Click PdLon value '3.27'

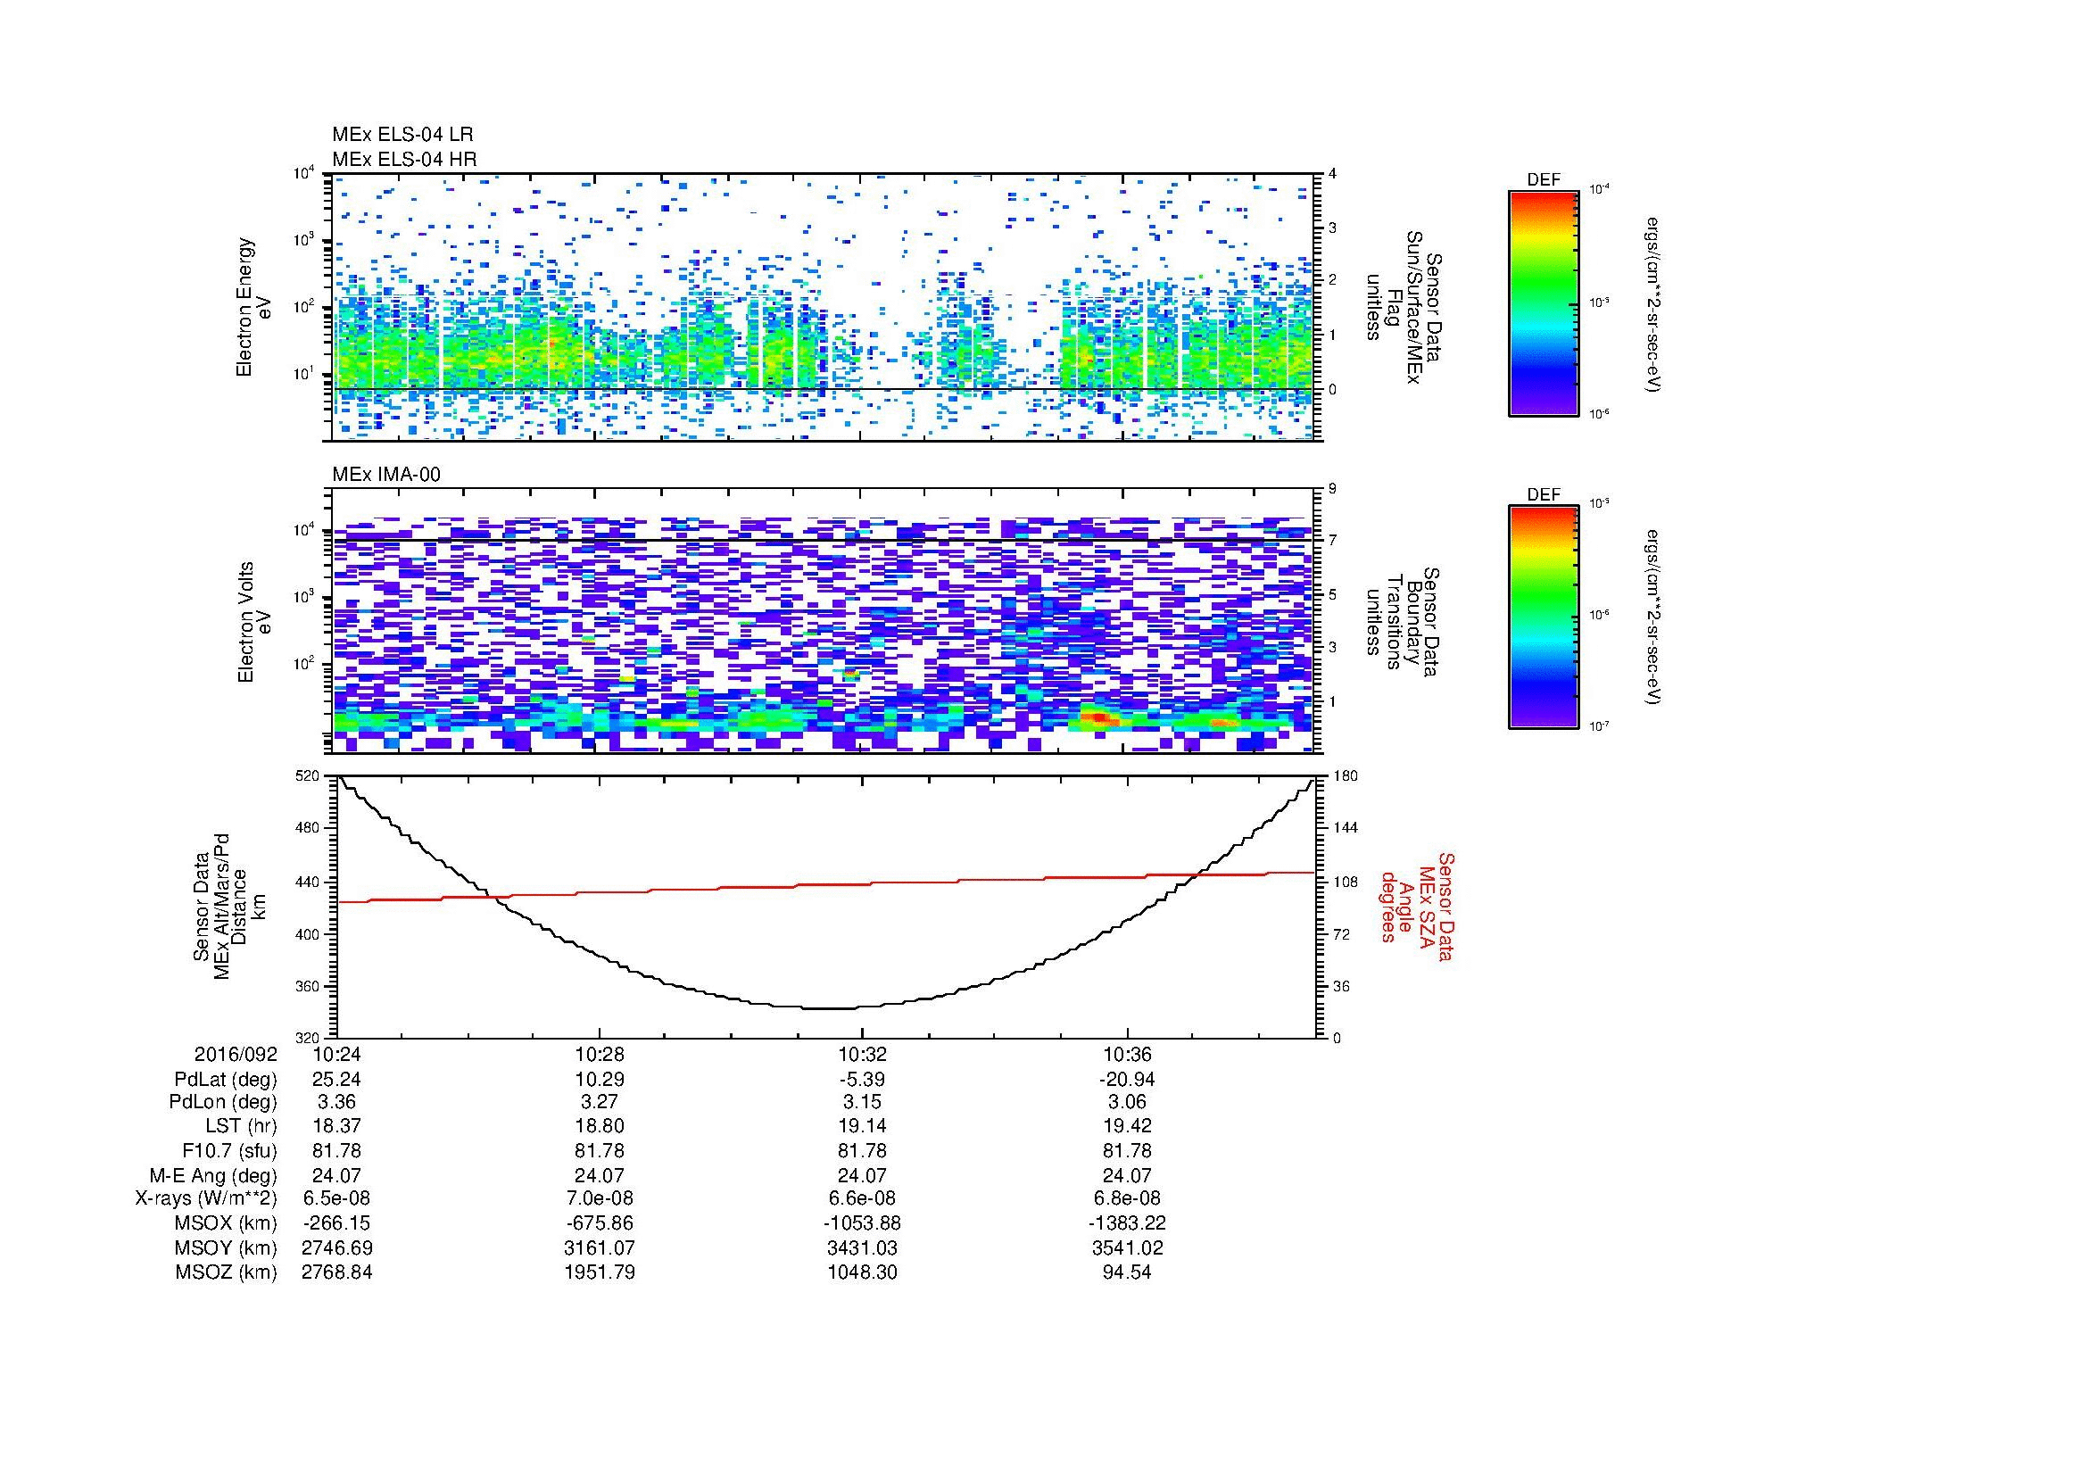point(599,1102)
